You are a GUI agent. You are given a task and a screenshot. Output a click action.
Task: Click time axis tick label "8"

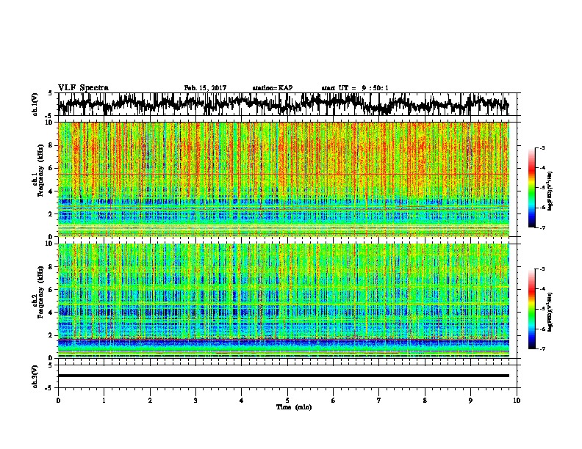(425, 401)
